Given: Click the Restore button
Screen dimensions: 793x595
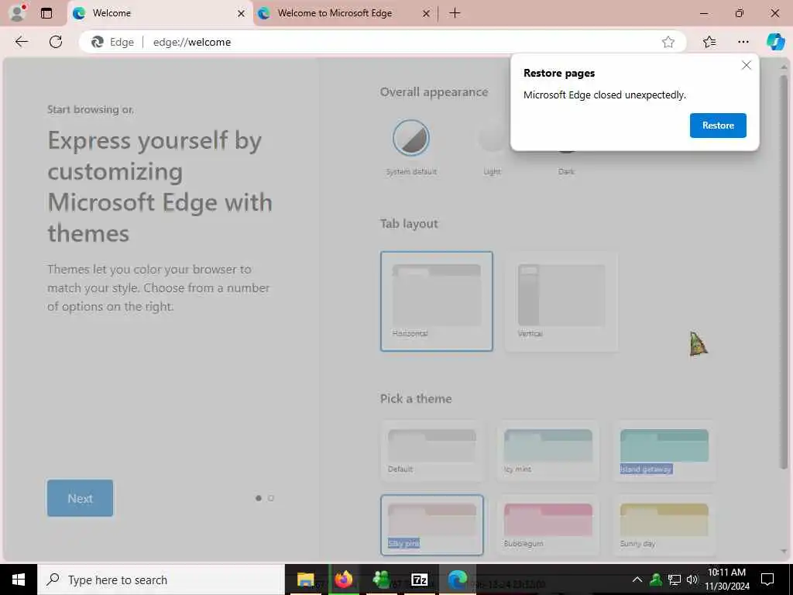Looking at the screenshot, I should click(x=718, y=125).
